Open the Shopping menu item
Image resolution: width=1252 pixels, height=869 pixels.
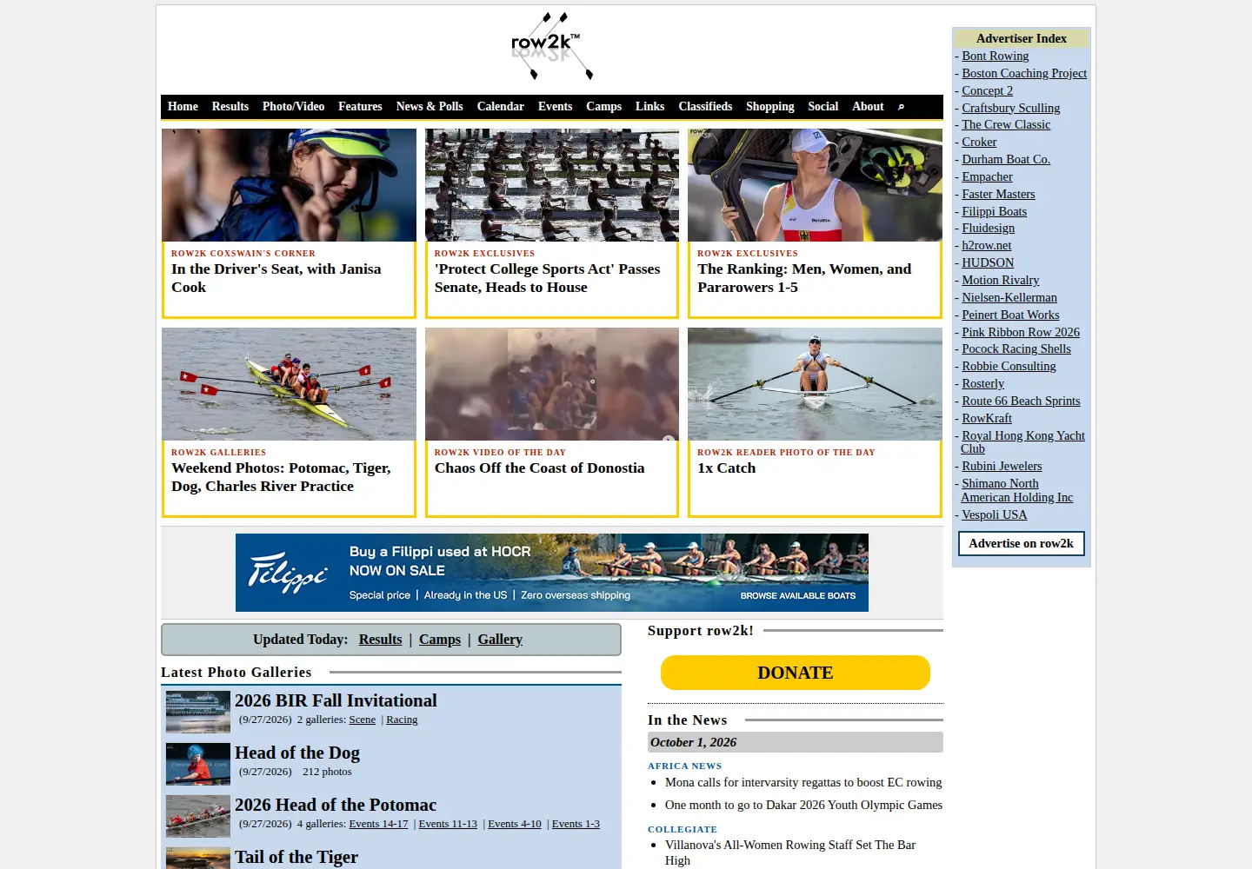pos(770,106)
